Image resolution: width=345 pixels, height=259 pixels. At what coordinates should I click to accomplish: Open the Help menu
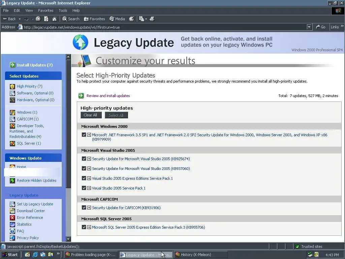pos(76,10)
